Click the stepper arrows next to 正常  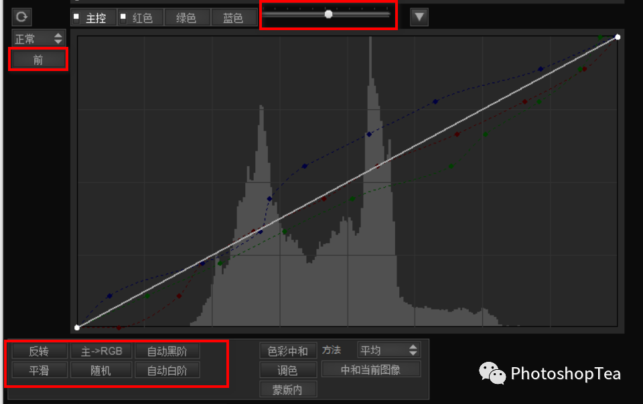click(58, 38)
